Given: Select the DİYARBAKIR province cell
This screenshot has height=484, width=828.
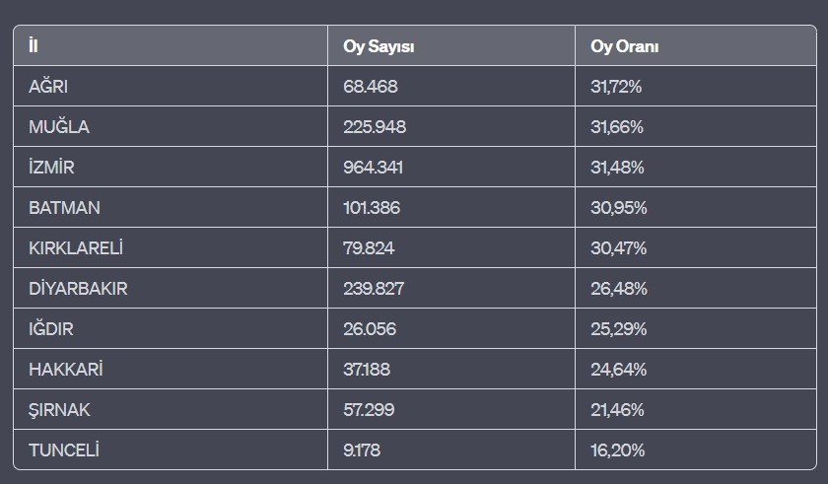Looking at the screenshot, I should tap(78, 289).
